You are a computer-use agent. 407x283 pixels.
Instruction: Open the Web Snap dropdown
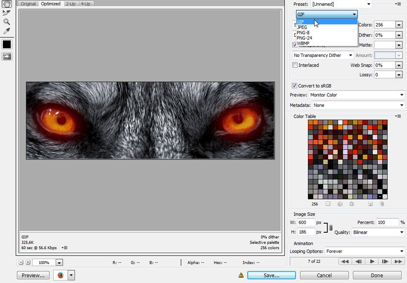pos(399,65)
